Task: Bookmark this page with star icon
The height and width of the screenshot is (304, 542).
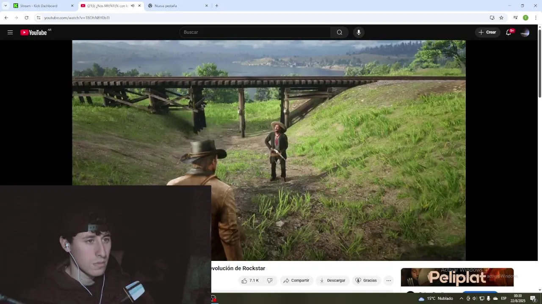Action: [x=501, y=18]
